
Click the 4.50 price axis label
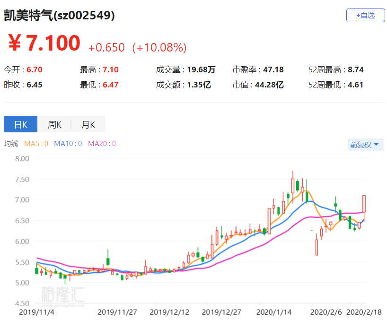(x=22, y=303)
